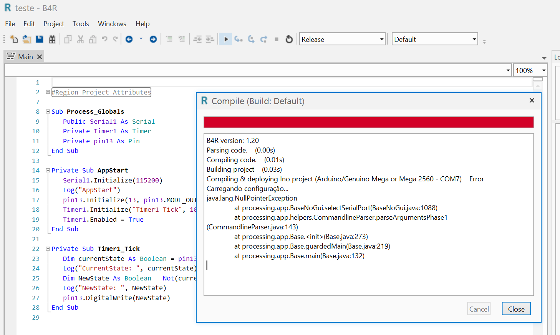Save the project with the floppy disk icon

(x=39, y=39)
